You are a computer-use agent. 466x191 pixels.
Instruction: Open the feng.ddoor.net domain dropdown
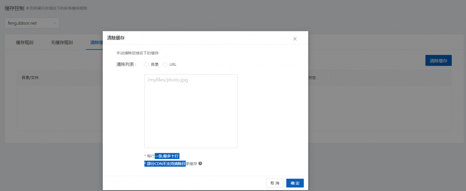[x=32, y=23]
